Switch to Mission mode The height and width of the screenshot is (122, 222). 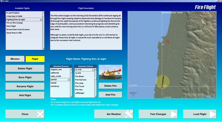click(15, 59)
